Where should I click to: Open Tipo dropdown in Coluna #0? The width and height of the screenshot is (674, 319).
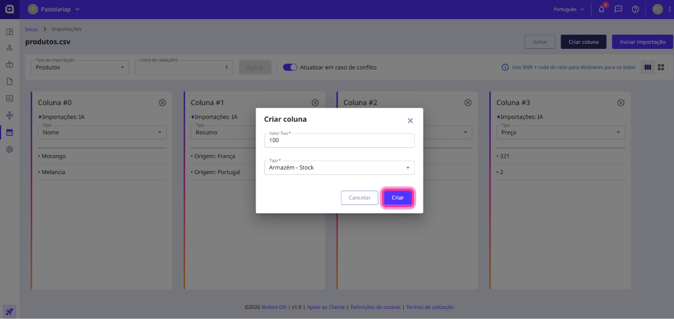pyautogui.click(x=102, y=133)
